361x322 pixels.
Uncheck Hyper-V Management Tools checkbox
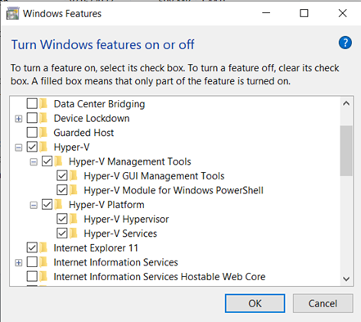[47, 161]
